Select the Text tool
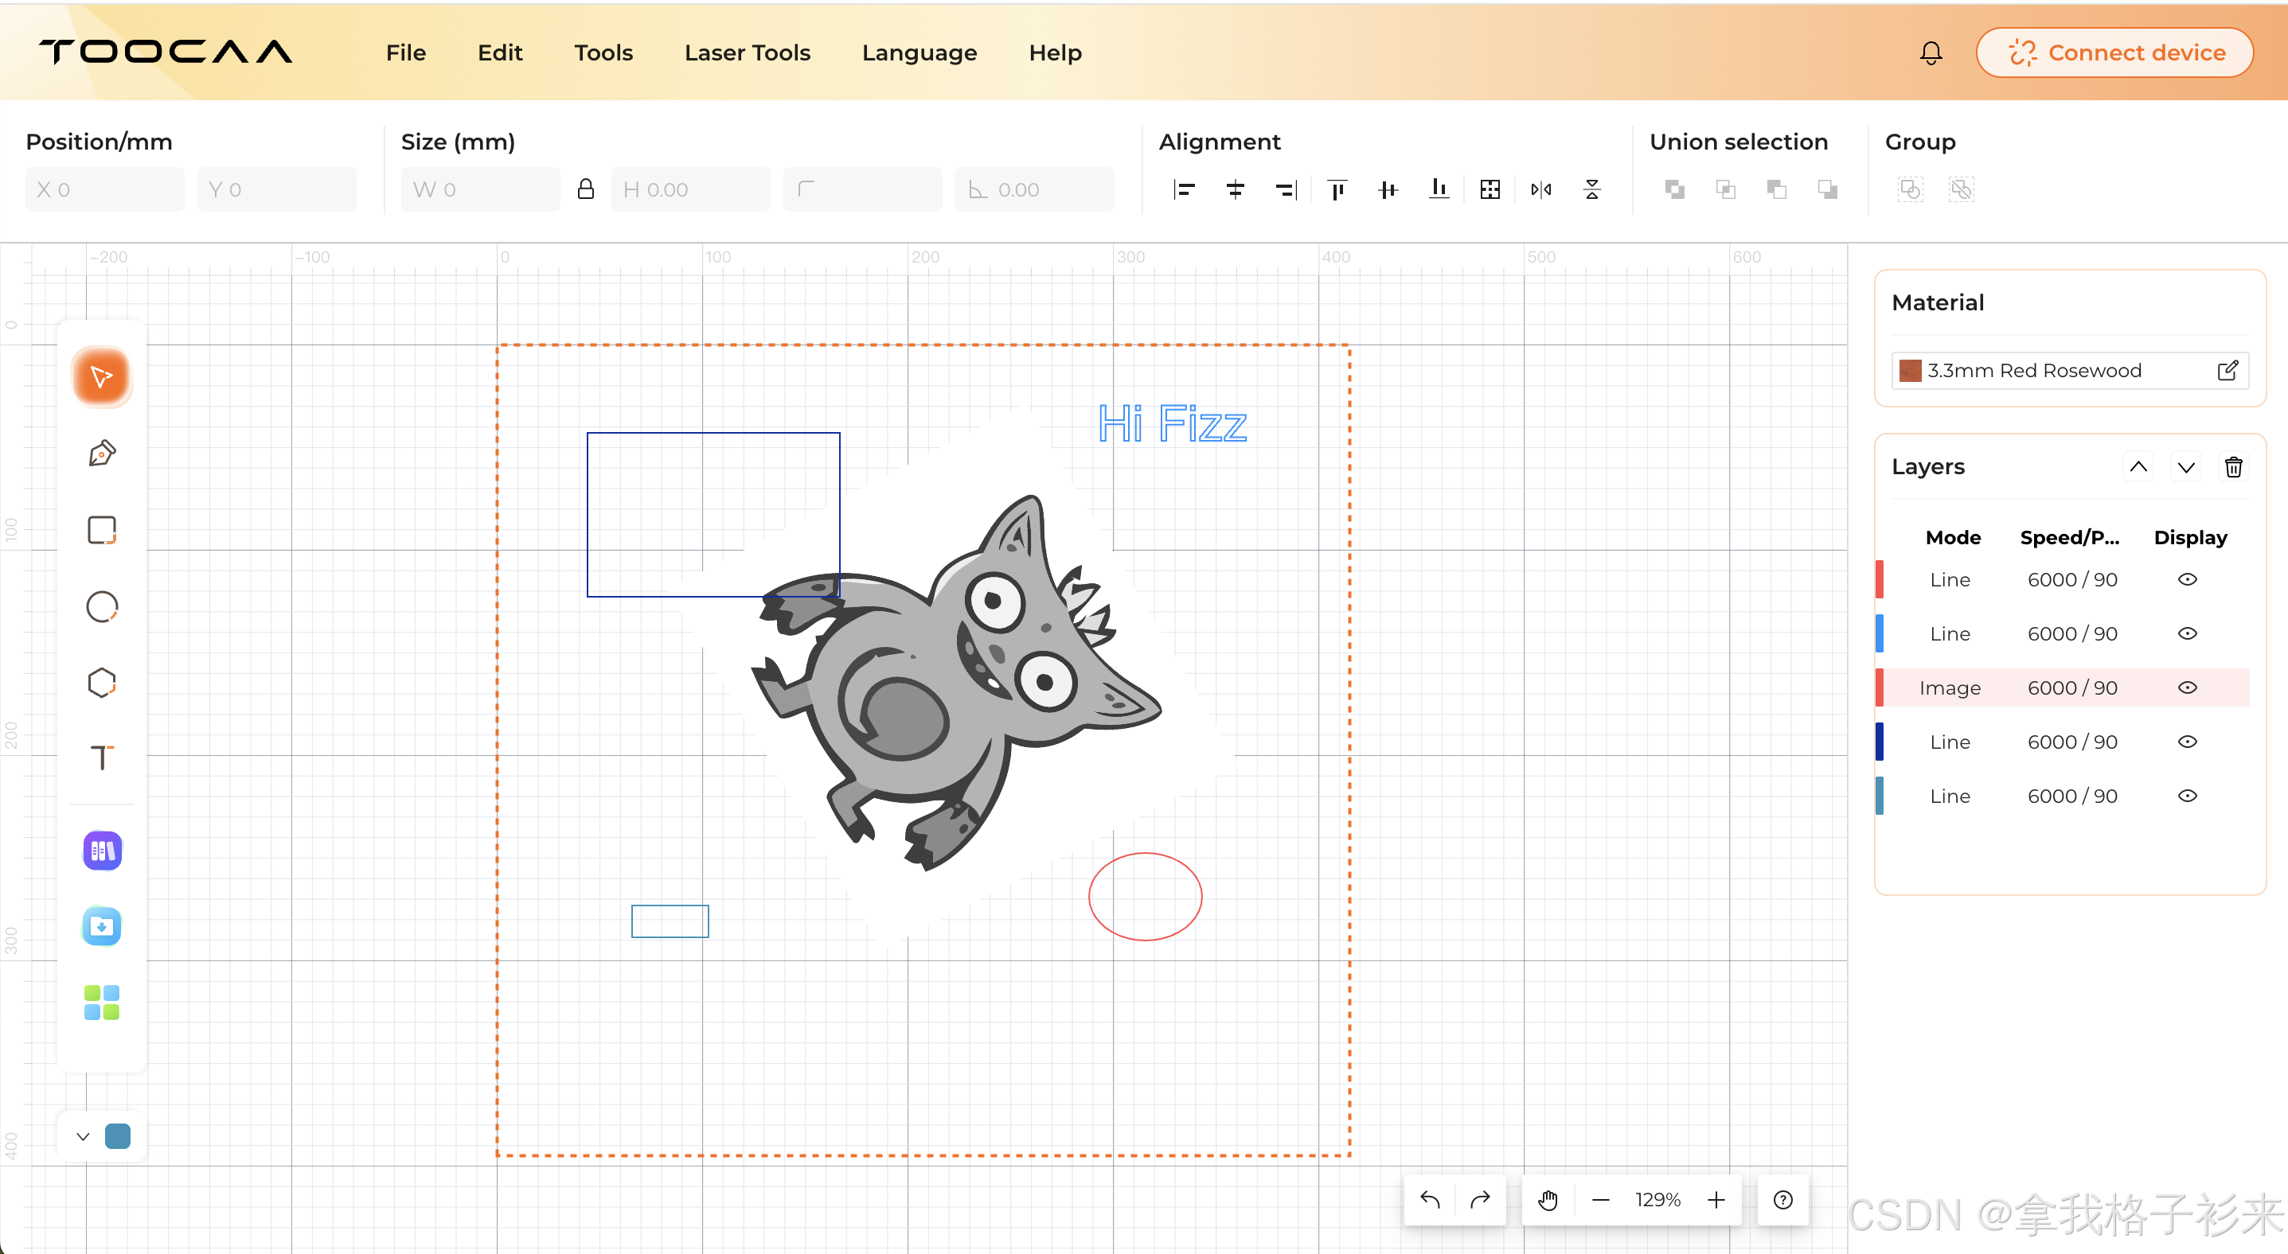2288x1254 pixels. 101,758
